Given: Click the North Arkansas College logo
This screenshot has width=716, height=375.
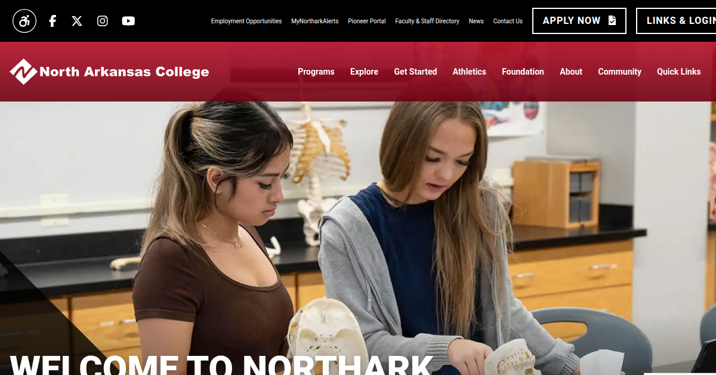Looking at the screenshot, I should 110,72.
